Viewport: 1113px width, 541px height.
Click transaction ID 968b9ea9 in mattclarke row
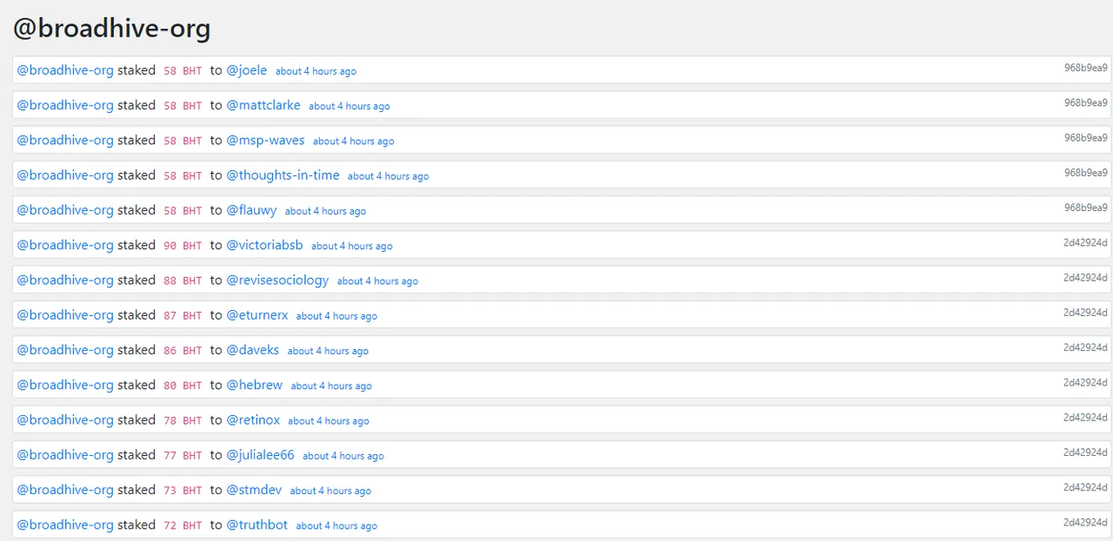click(x=1086, y=102)
